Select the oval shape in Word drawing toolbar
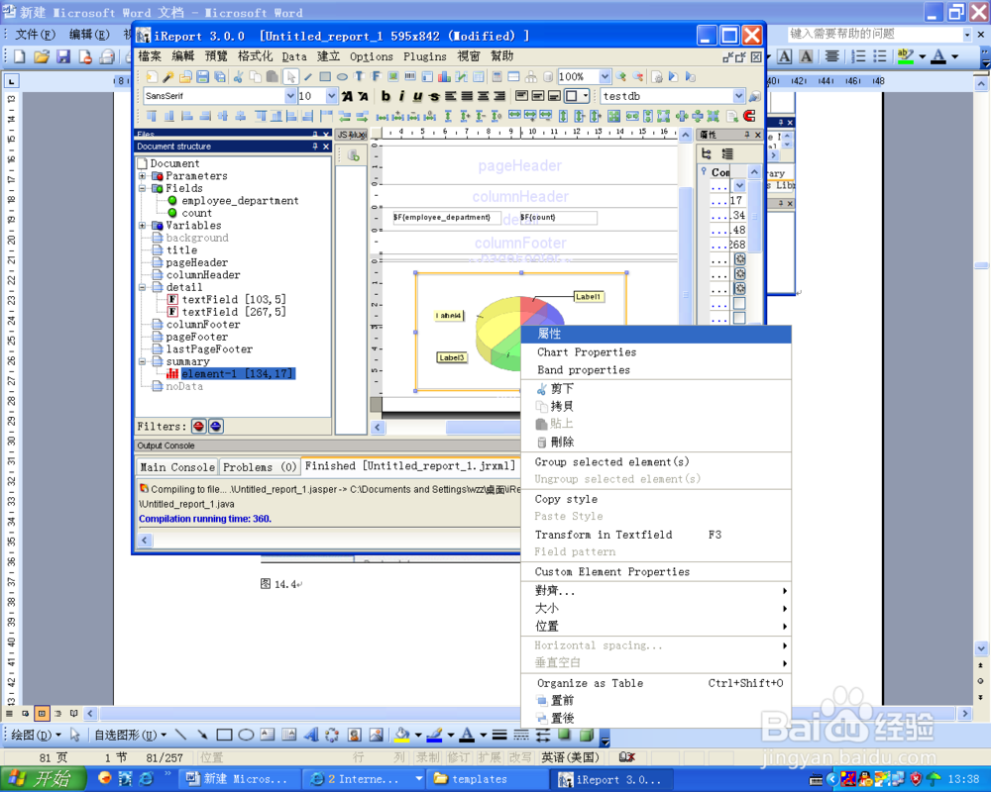This screenshot has height=792, width=991. pyautogui.click(x=246, y=736)
